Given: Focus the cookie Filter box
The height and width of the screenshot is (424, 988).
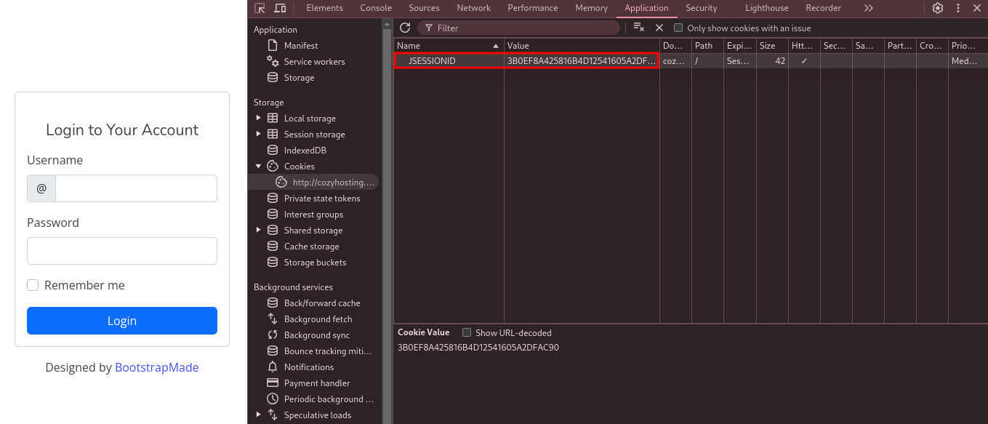Looking at the screenshot, I should pos(518,28).
